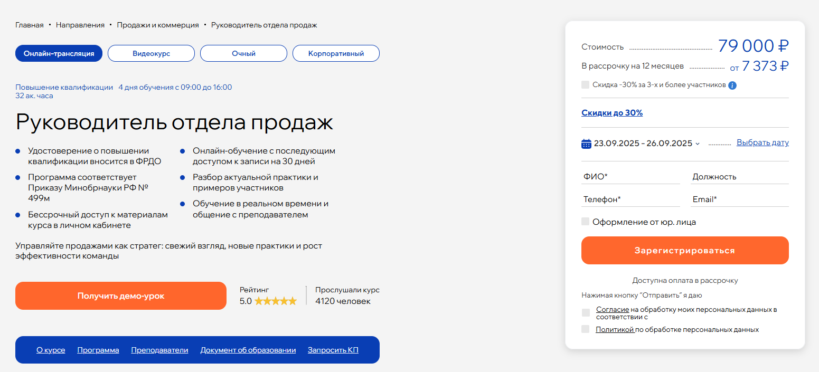The width and height of the screenshot is (819, 372).
Task: Focus the "Телефон" input field
Action: pyautogui.click(x=630, y=199)
